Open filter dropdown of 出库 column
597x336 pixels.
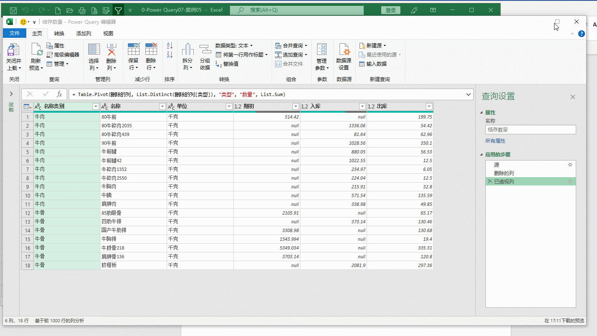click(429, 107)
